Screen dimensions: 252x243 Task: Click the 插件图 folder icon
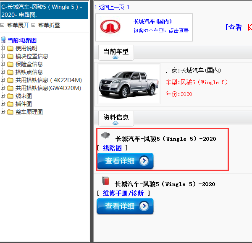pyautogui.click(x=10, y=104)
